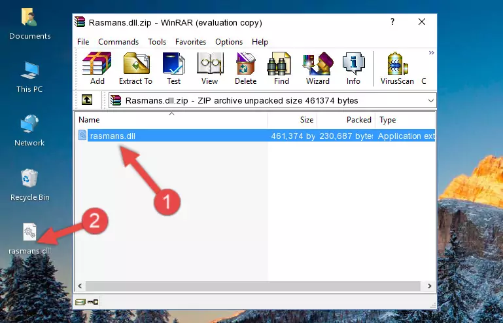503x323 pixels.
Task: Click the WinRAR title bar icon
Action: coord(80,22)
